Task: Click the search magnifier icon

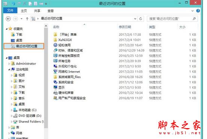Action: 194,19
